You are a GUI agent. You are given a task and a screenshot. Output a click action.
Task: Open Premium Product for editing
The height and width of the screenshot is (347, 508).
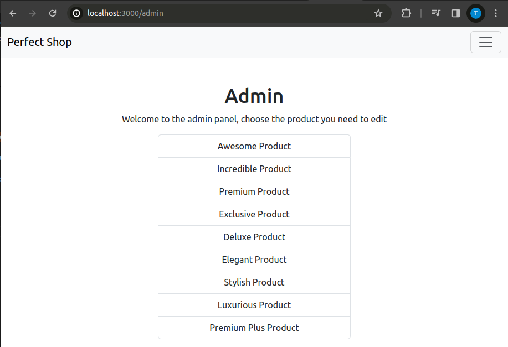coord(254,191)
